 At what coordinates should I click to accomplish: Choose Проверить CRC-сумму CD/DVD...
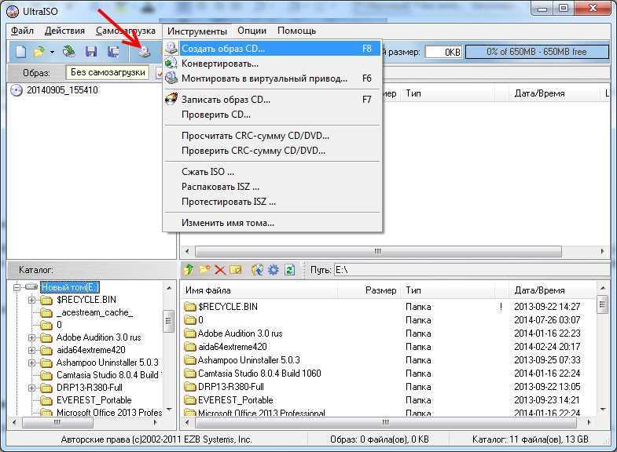[x=272, y=151]
